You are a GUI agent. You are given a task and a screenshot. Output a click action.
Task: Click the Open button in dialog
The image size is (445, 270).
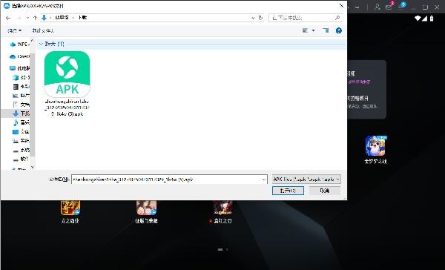click(x=288, y=191)
